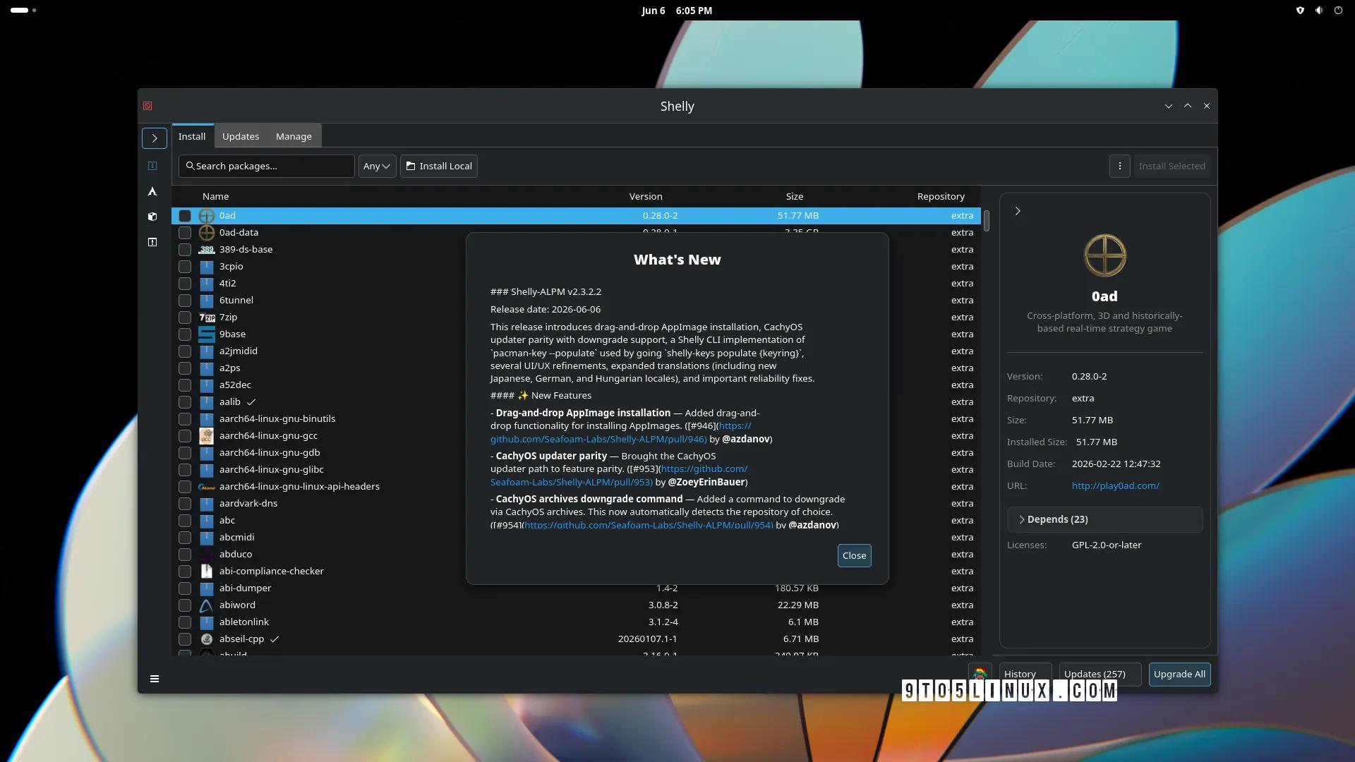Click the 389-ds-base package icon

pos(206,249)
